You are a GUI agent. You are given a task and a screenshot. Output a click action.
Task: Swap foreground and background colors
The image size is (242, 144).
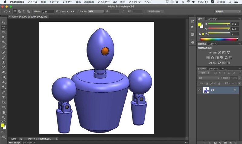click(5, 121)
